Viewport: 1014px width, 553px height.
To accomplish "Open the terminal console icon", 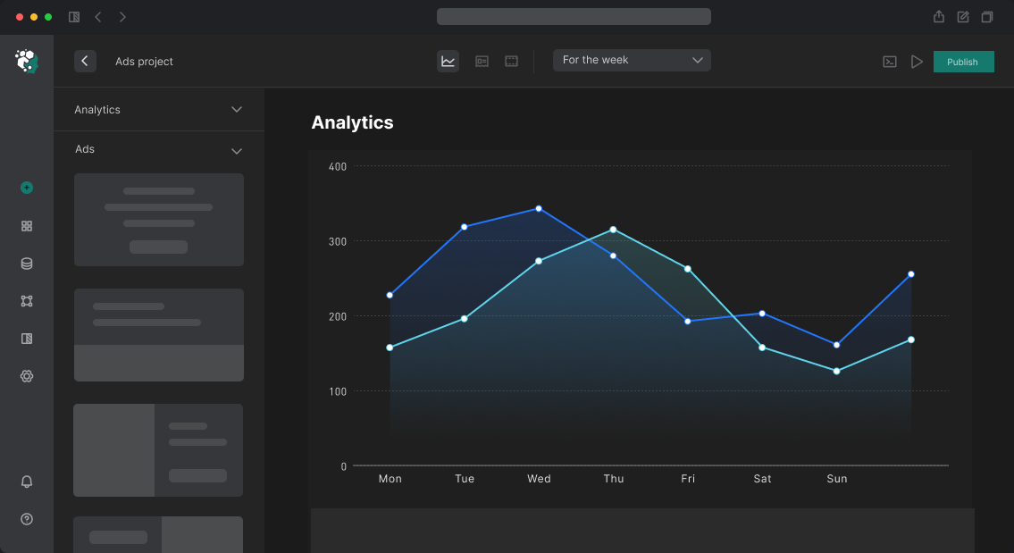I will pos(890,62).
